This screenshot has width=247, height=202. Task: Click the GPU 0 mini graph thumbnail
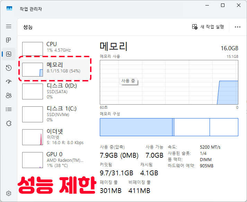(x=33, y=160)
